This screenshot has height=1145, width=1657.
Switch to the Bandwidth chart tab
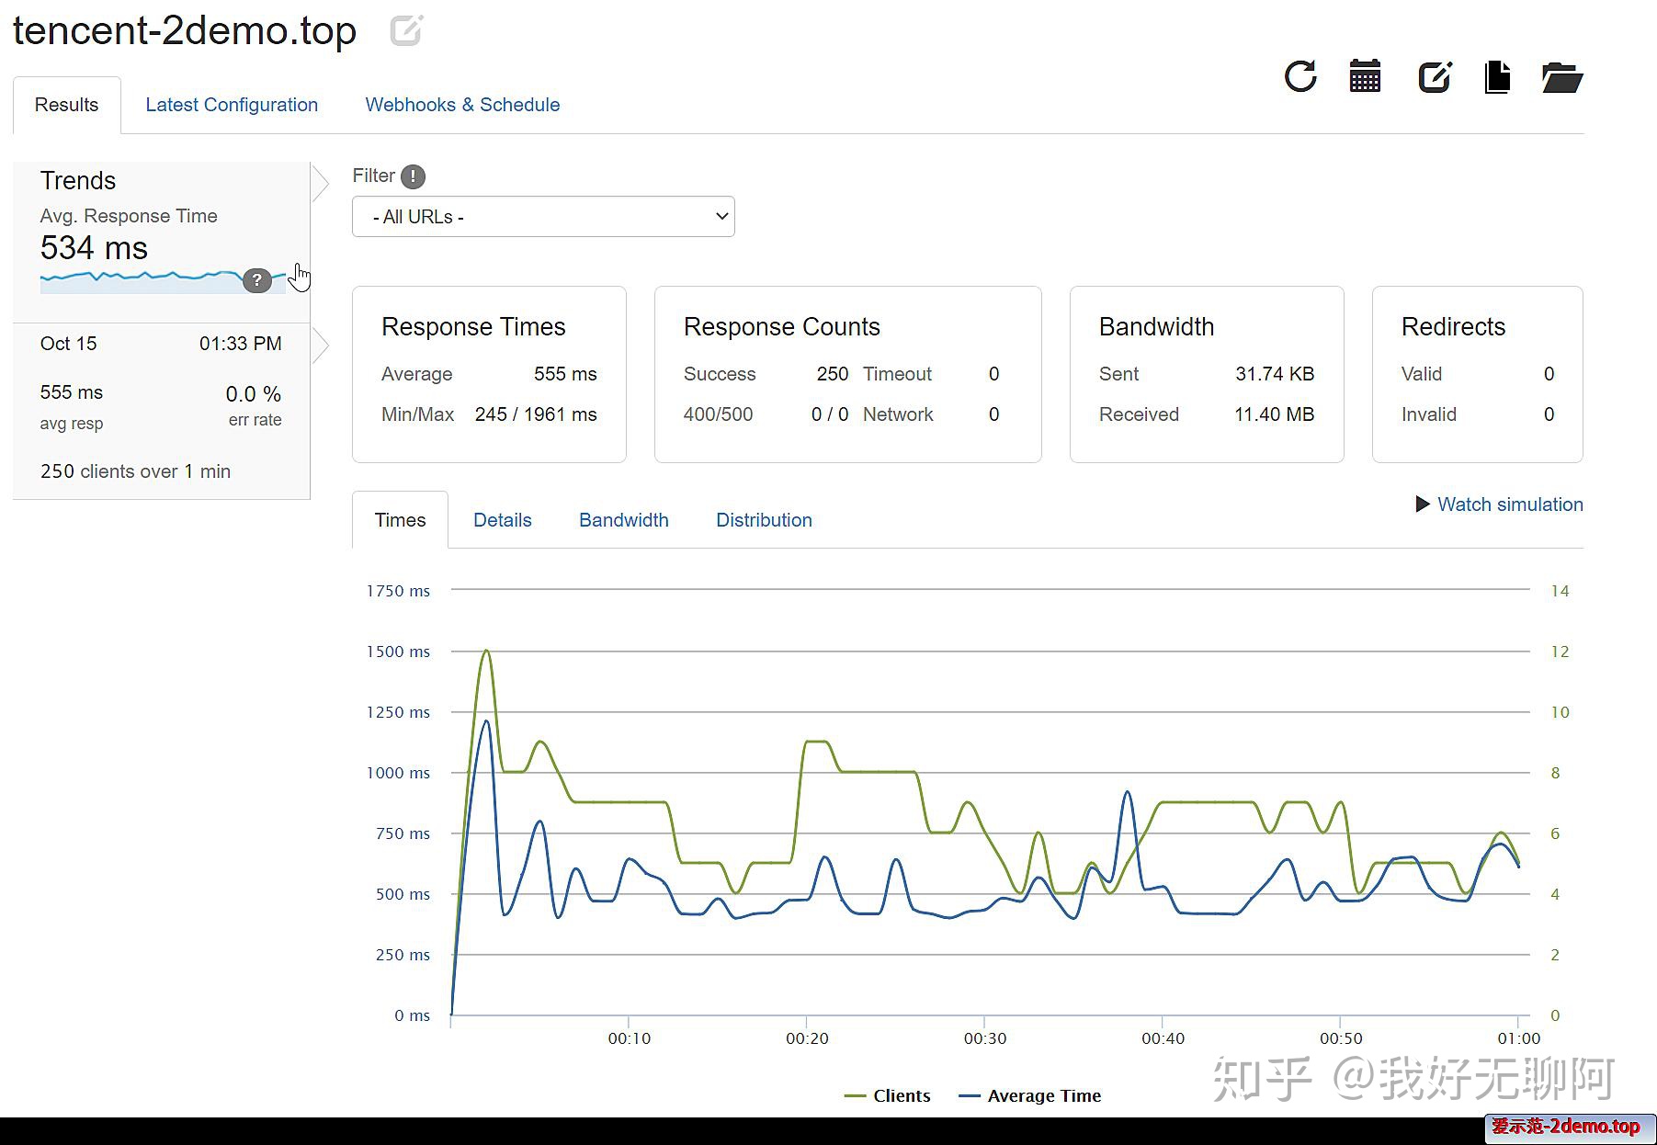(623, 520)
